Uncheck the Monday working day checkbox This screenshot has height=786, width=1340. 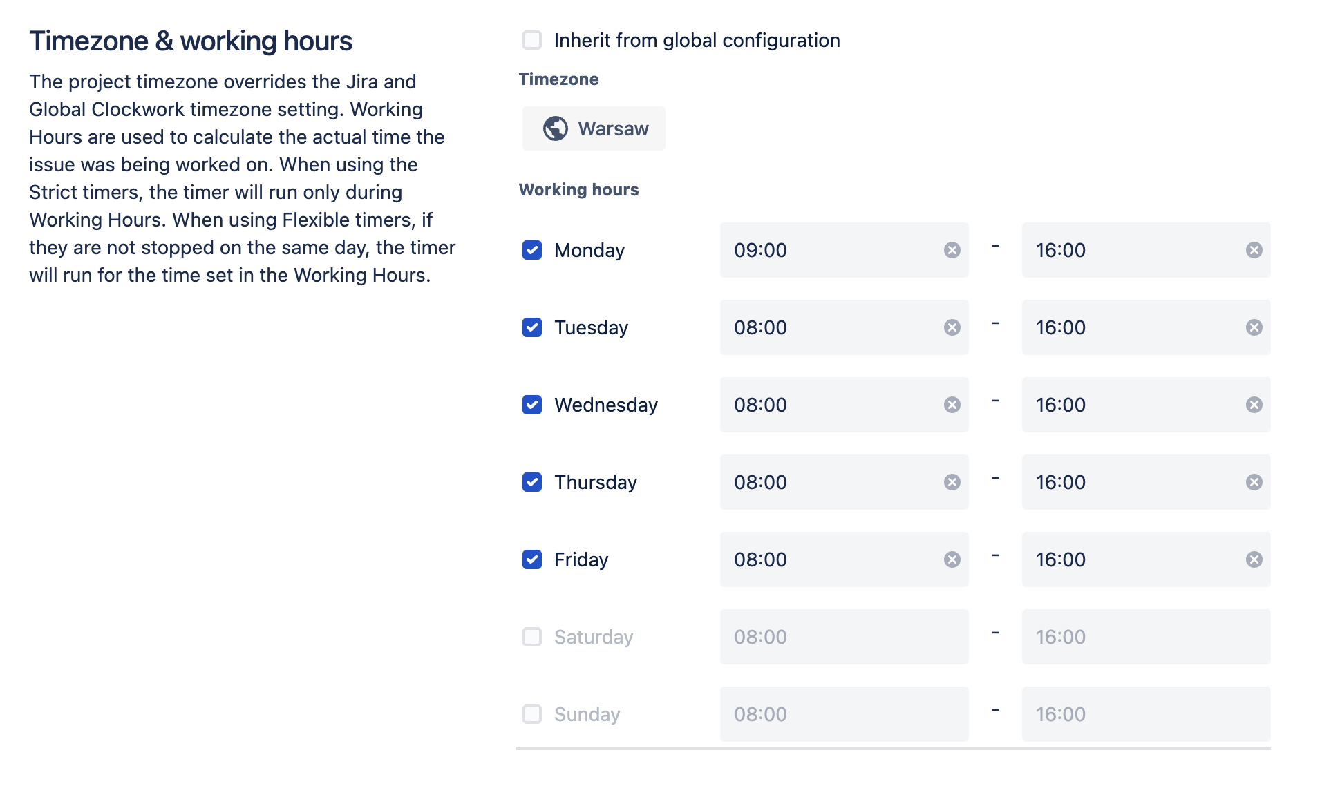(532, 250)
